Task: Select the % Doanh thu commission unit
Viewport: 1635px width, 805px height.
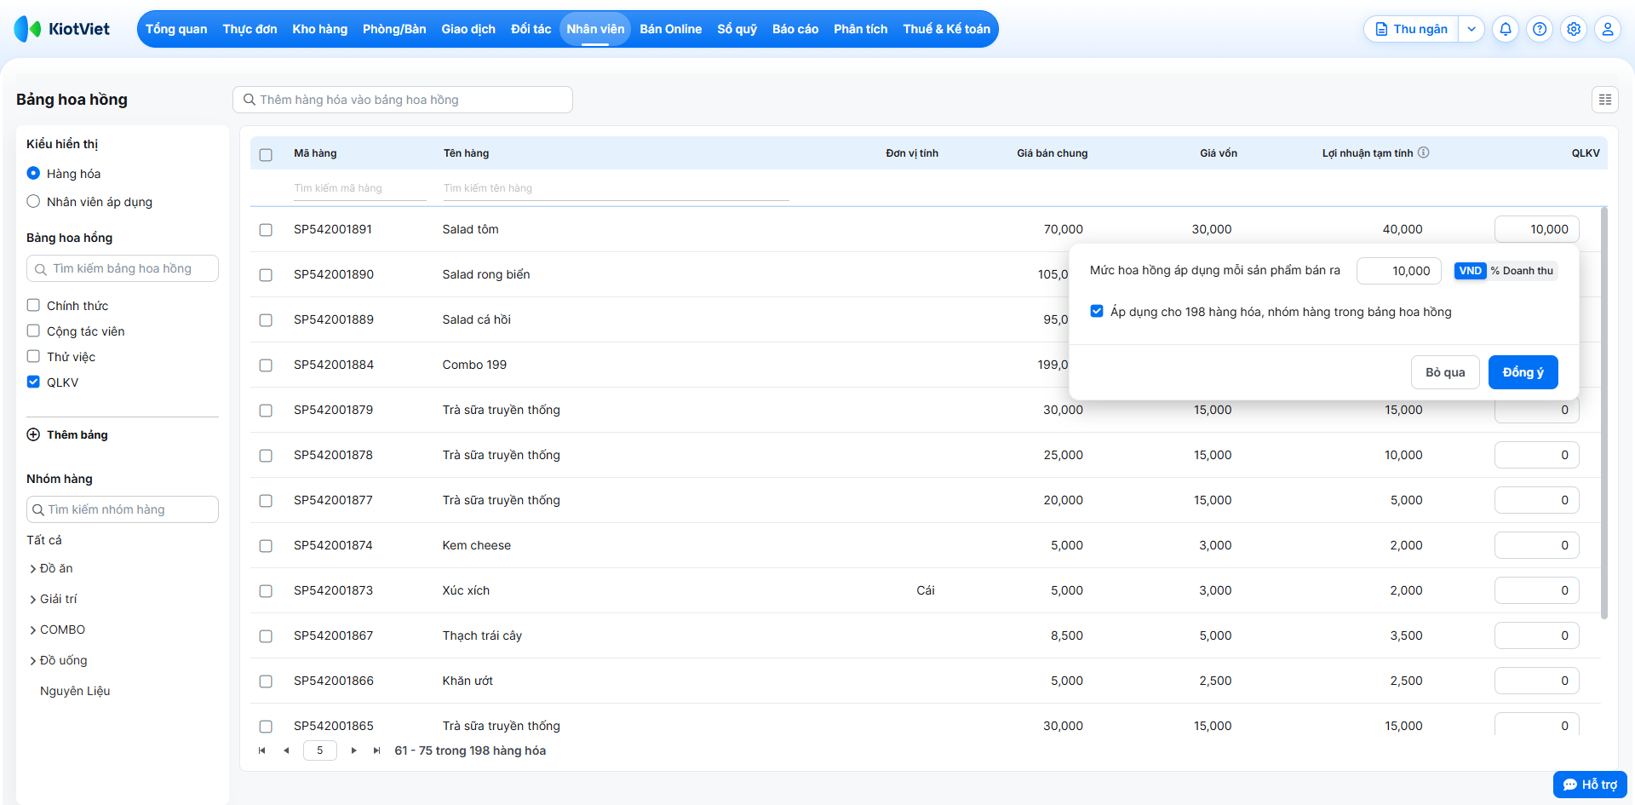Action: click(1522, 271)
